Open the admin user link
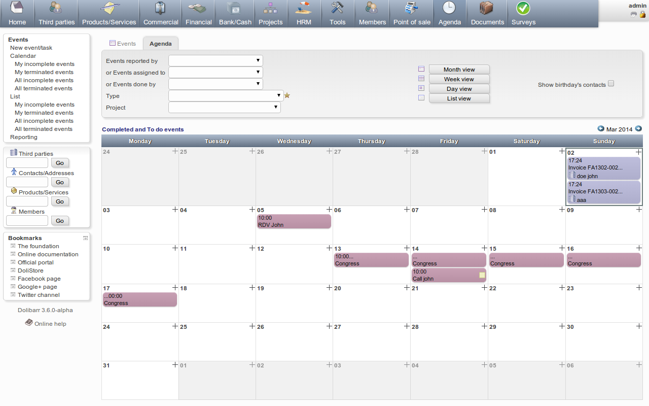The width and height of the screenshot is (649, 406). click(x=637, y=6)
